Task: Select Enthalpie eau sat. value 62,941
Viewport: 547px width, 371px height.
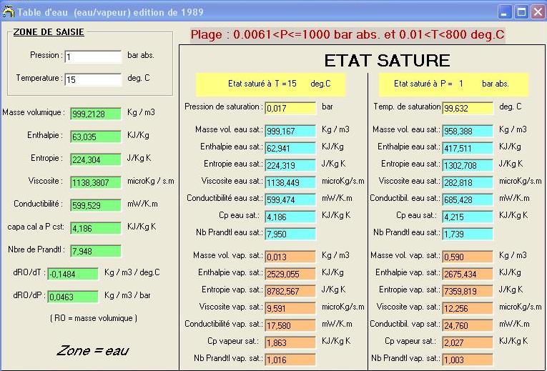Action: point(290,148)
